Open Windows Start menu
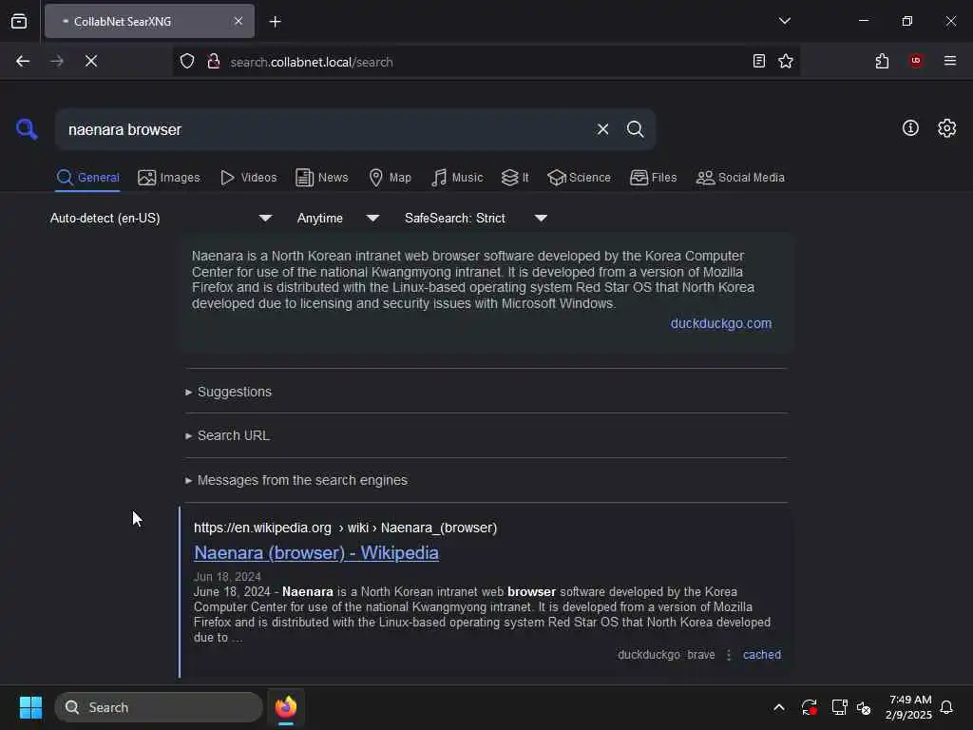The image size is (973, 730). 30,707
